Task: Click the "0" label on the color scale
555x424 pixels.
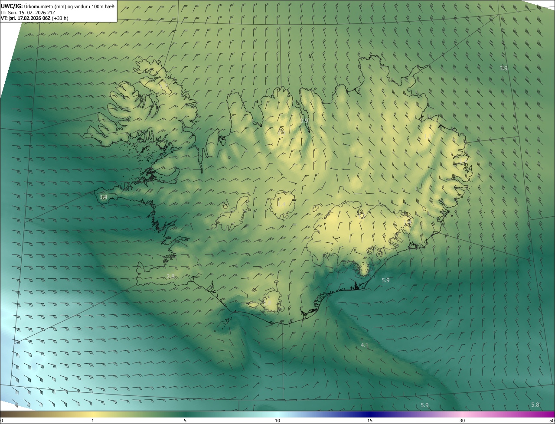Action: 2,421
